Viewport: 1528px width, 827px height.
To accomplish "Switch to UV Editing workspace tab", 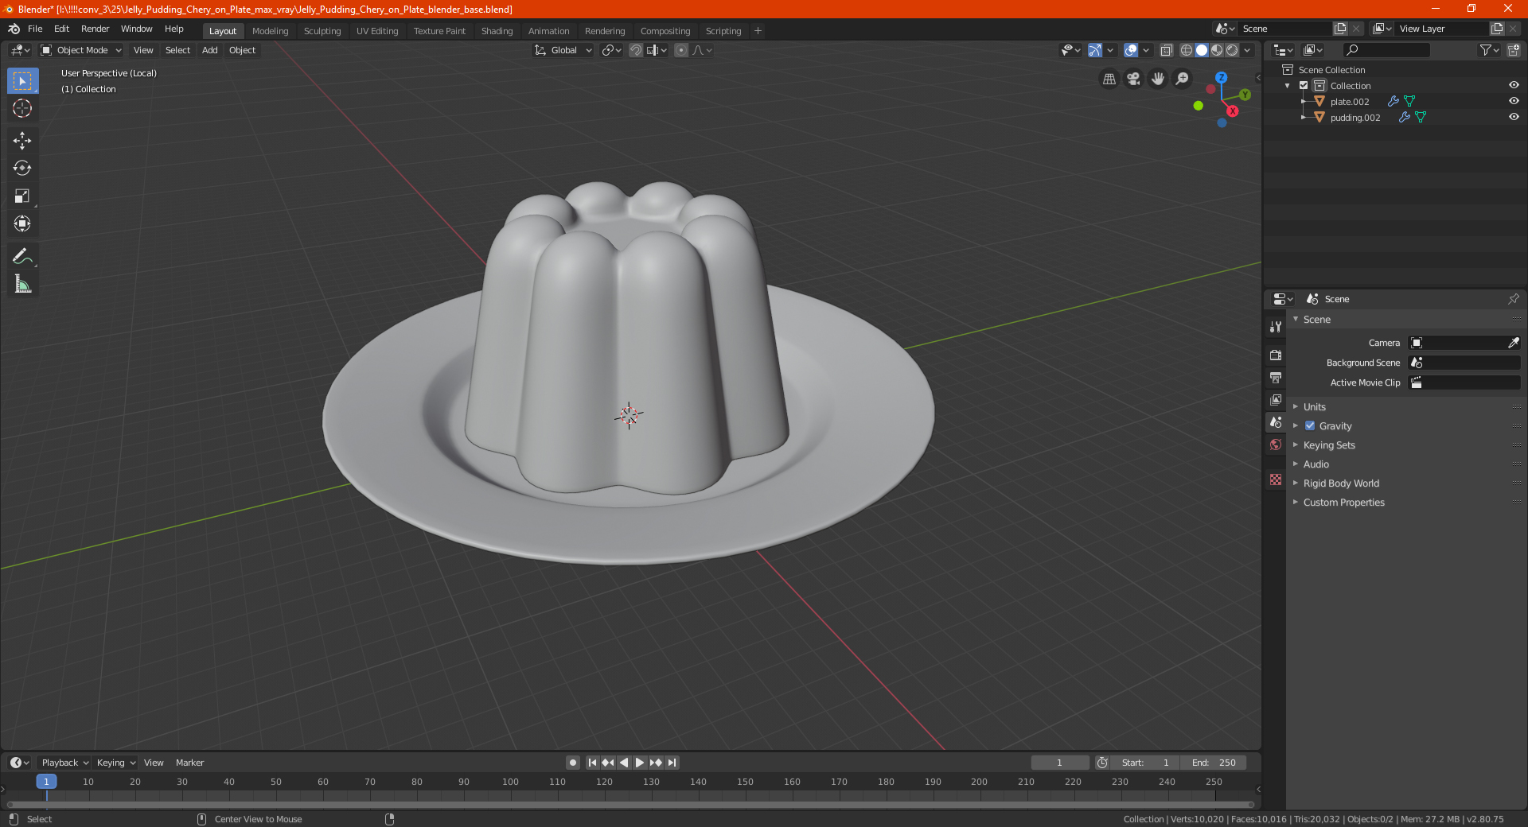I will (377, 31).
